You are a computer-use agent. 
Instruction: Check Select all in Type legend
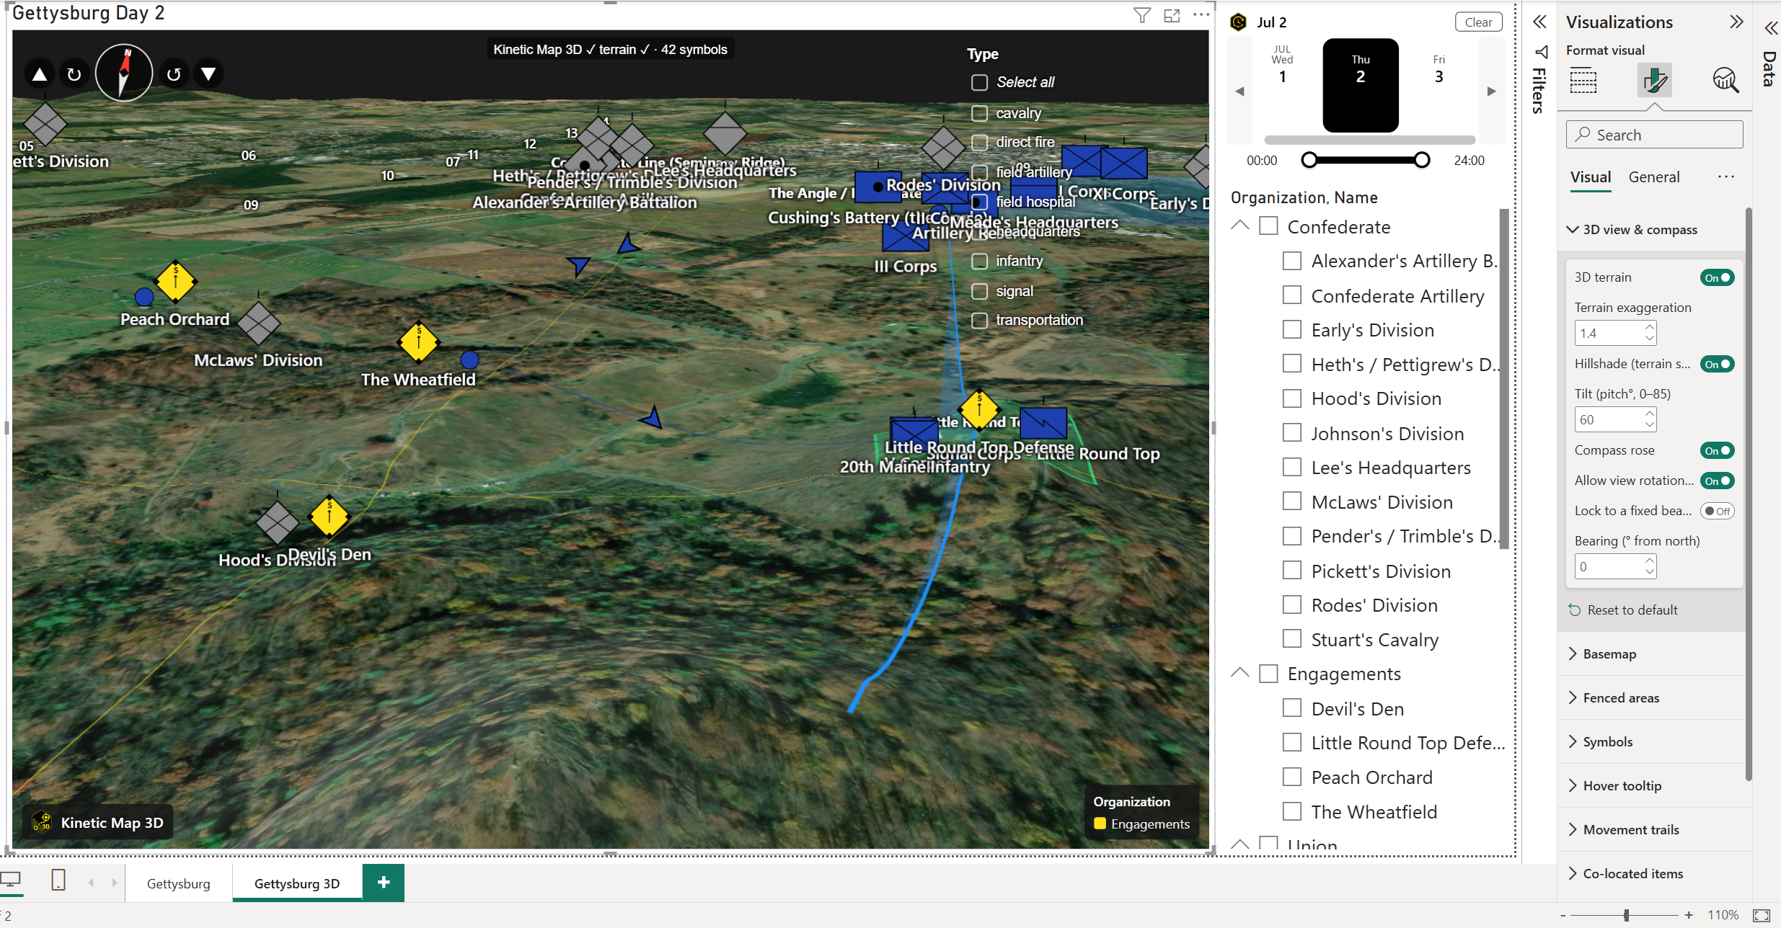coord(979,83)
